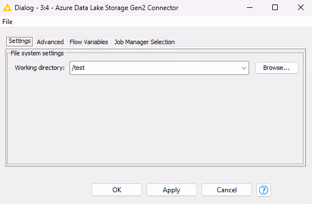Expand the Working directory dropdown arrow
312x204 pixels.
[244, 68]
